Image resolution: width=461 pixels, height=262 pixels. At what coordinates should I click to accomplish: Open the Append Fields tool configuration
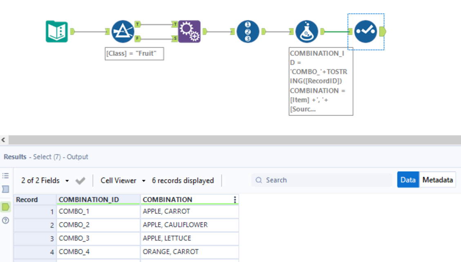[191, 31]
